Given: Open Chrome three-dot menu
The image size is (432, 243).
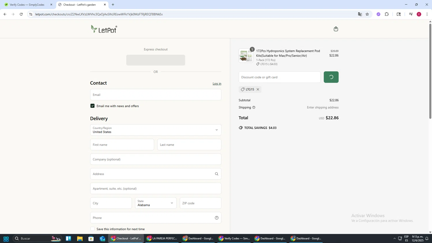Looking at the screenshot, I should [x=427, y=14].
